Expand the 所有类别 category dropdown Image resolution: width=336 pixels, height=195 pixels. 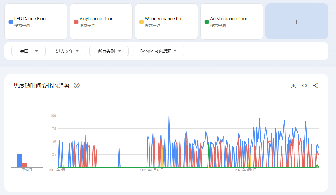(x=109, y=51)
